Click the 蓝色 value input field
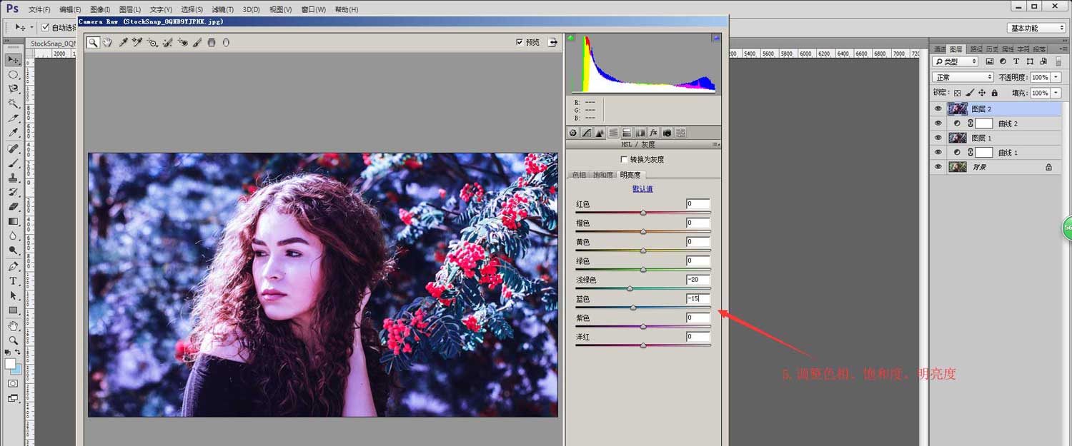 (698, 299)
